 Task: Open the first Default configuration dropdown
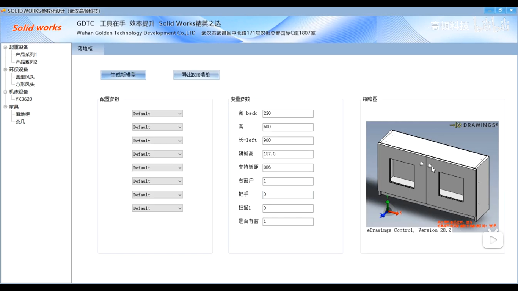click(x=157, y=113)
